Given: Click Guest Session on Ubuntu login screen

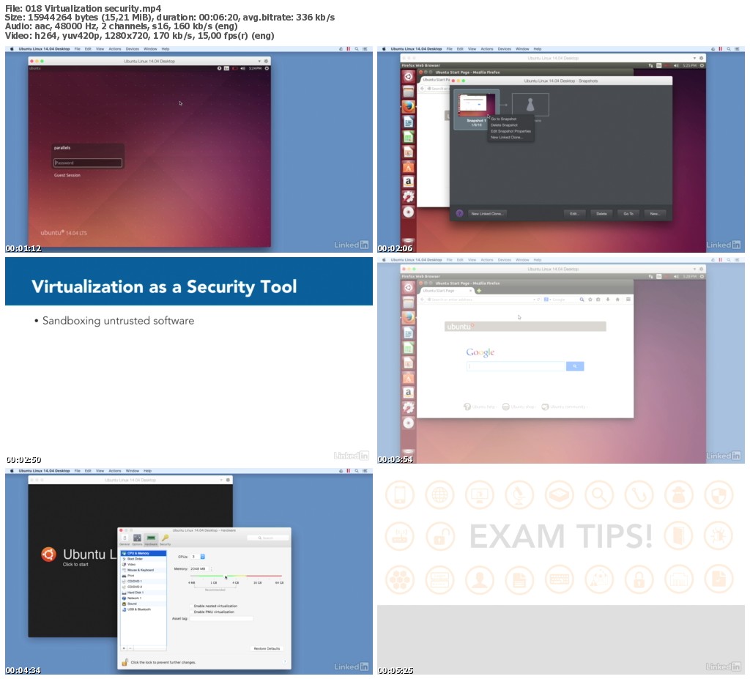Looking at the screenshot, I should (x=67, y=175).
